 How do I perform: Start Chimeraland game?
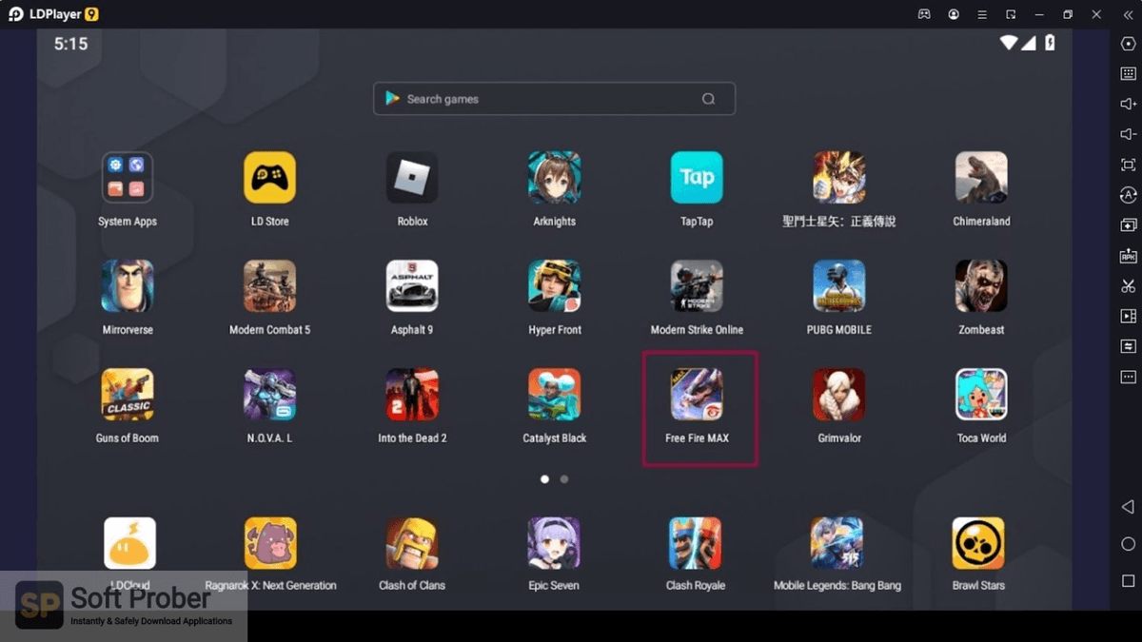pos(981,178)
